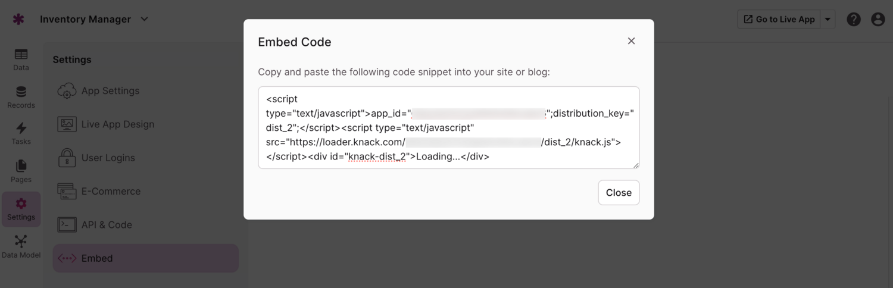The height and width of the screenshot is (288, 893).
Task: Select Live App Design settings
Action: (x=117, y=124)
